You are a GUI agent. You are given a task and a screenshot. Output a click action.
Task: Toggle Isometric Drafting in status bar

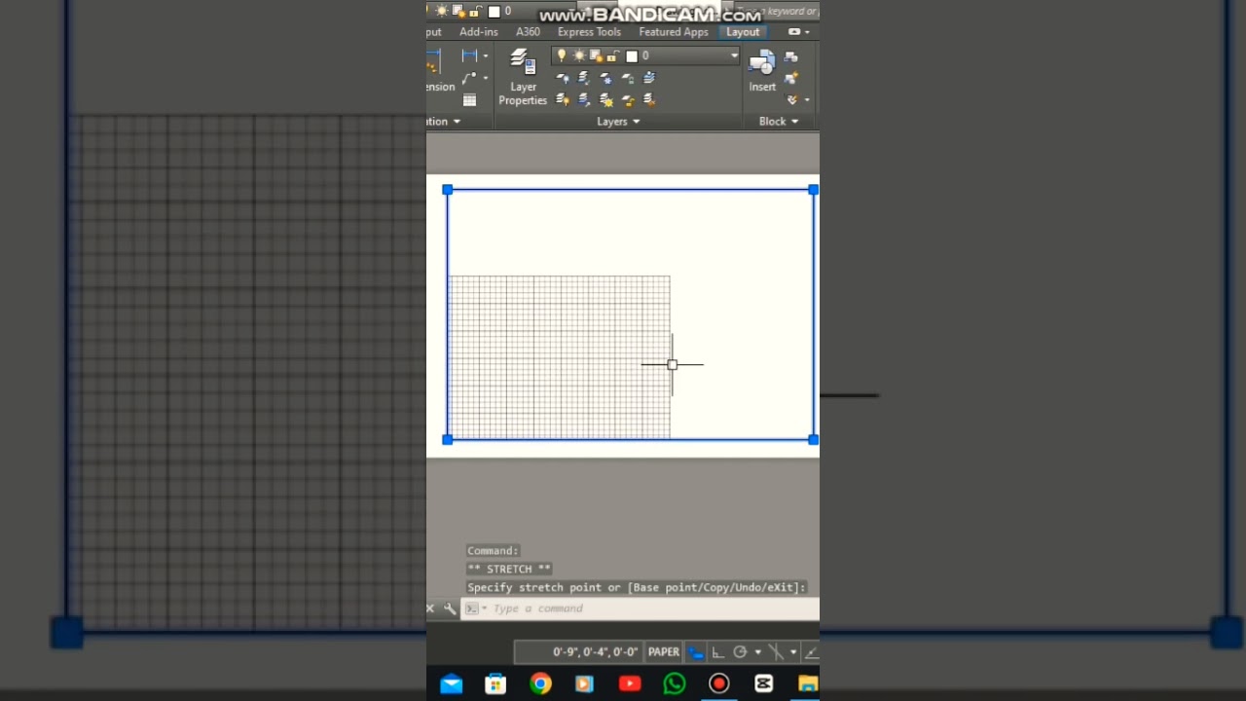(777, 652)
